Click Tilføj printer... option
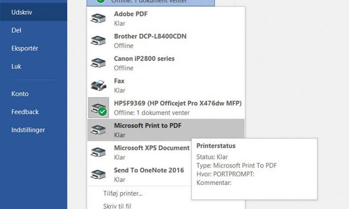Screen dimensions: 349x209 [x=123, y=193]
